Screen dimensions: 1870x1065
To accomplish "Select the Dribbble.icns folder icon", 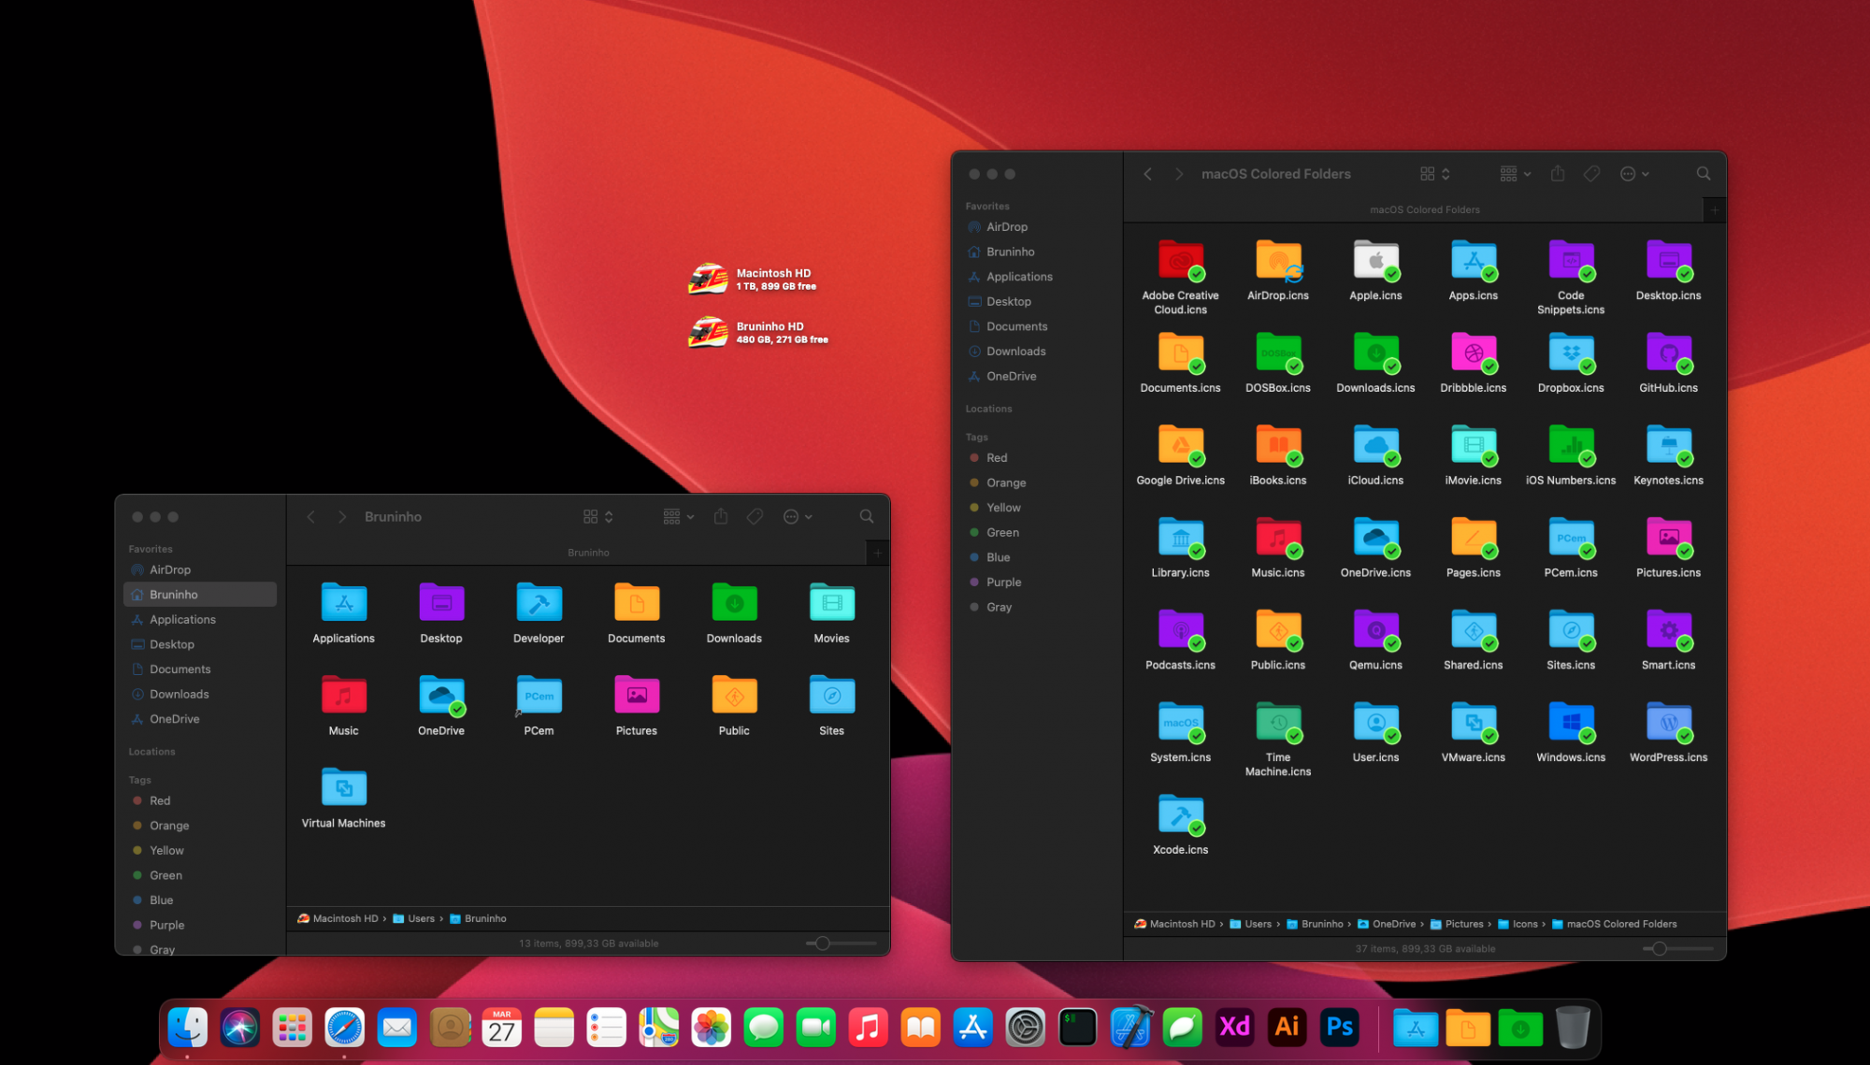I will point(1474,353).
